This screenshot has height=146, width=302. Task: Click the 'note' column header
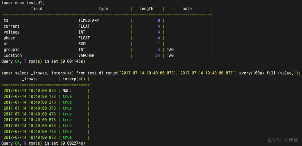[187, 9]
